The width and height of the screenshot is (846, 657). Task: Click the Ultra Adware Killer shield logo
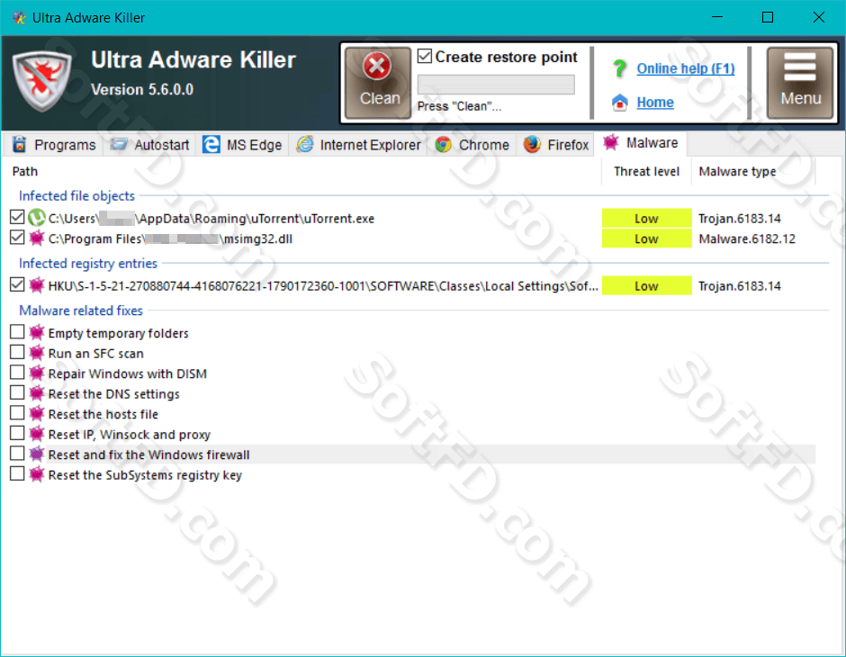click(x=41, y=81)
